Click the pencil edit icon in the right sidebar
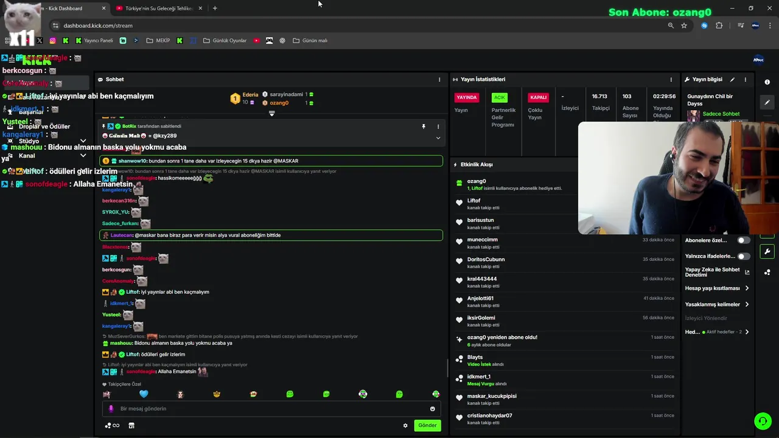The height and width of the screenshot is (438, 779). (767, 102)
